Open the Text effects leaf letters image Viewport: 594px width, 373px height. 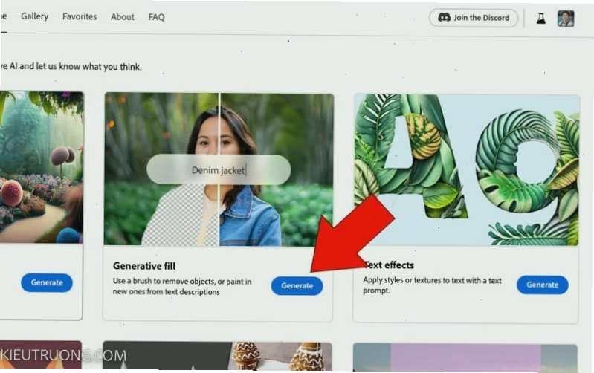pyautogui.click(x=466, y=170)
